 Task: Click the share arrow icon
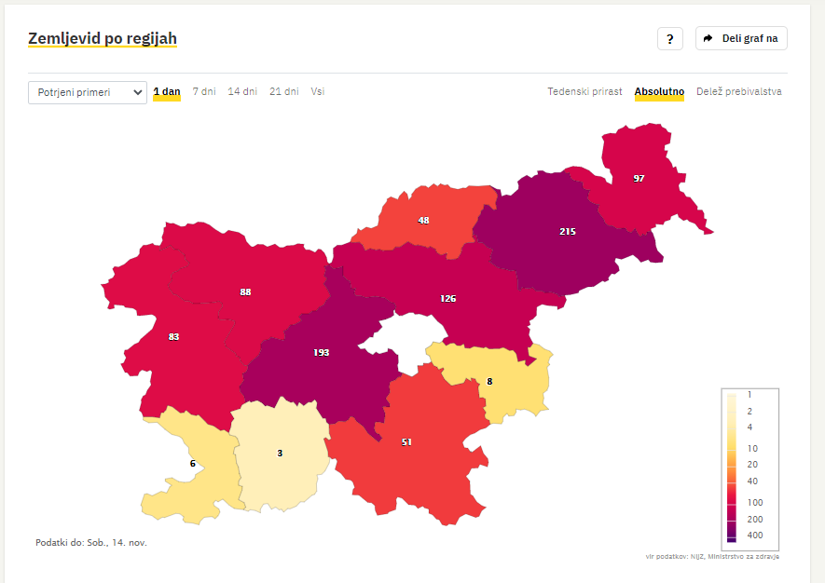point(708,38)
